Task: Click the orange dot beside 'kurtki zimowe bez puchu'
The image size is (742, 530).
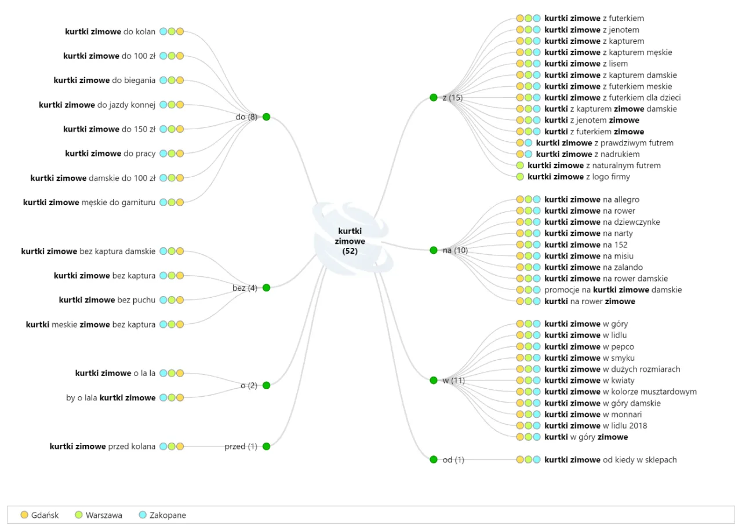Action: click(180, 300)
